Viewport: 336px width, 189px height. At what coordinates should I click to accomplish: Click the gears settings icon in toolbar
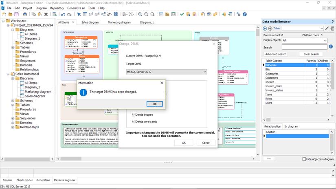[x=239, y=14]
